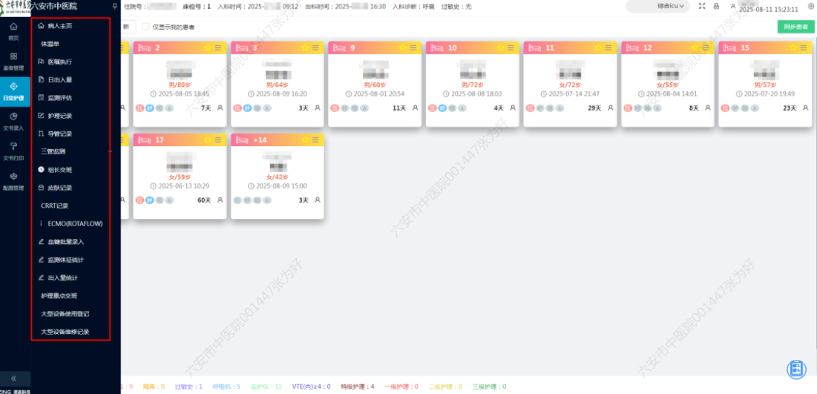Viewport: 817px width, 394px height.
Task: Click the green 同步患者 button
Action: pyautogui.click(x=794, y=27)
